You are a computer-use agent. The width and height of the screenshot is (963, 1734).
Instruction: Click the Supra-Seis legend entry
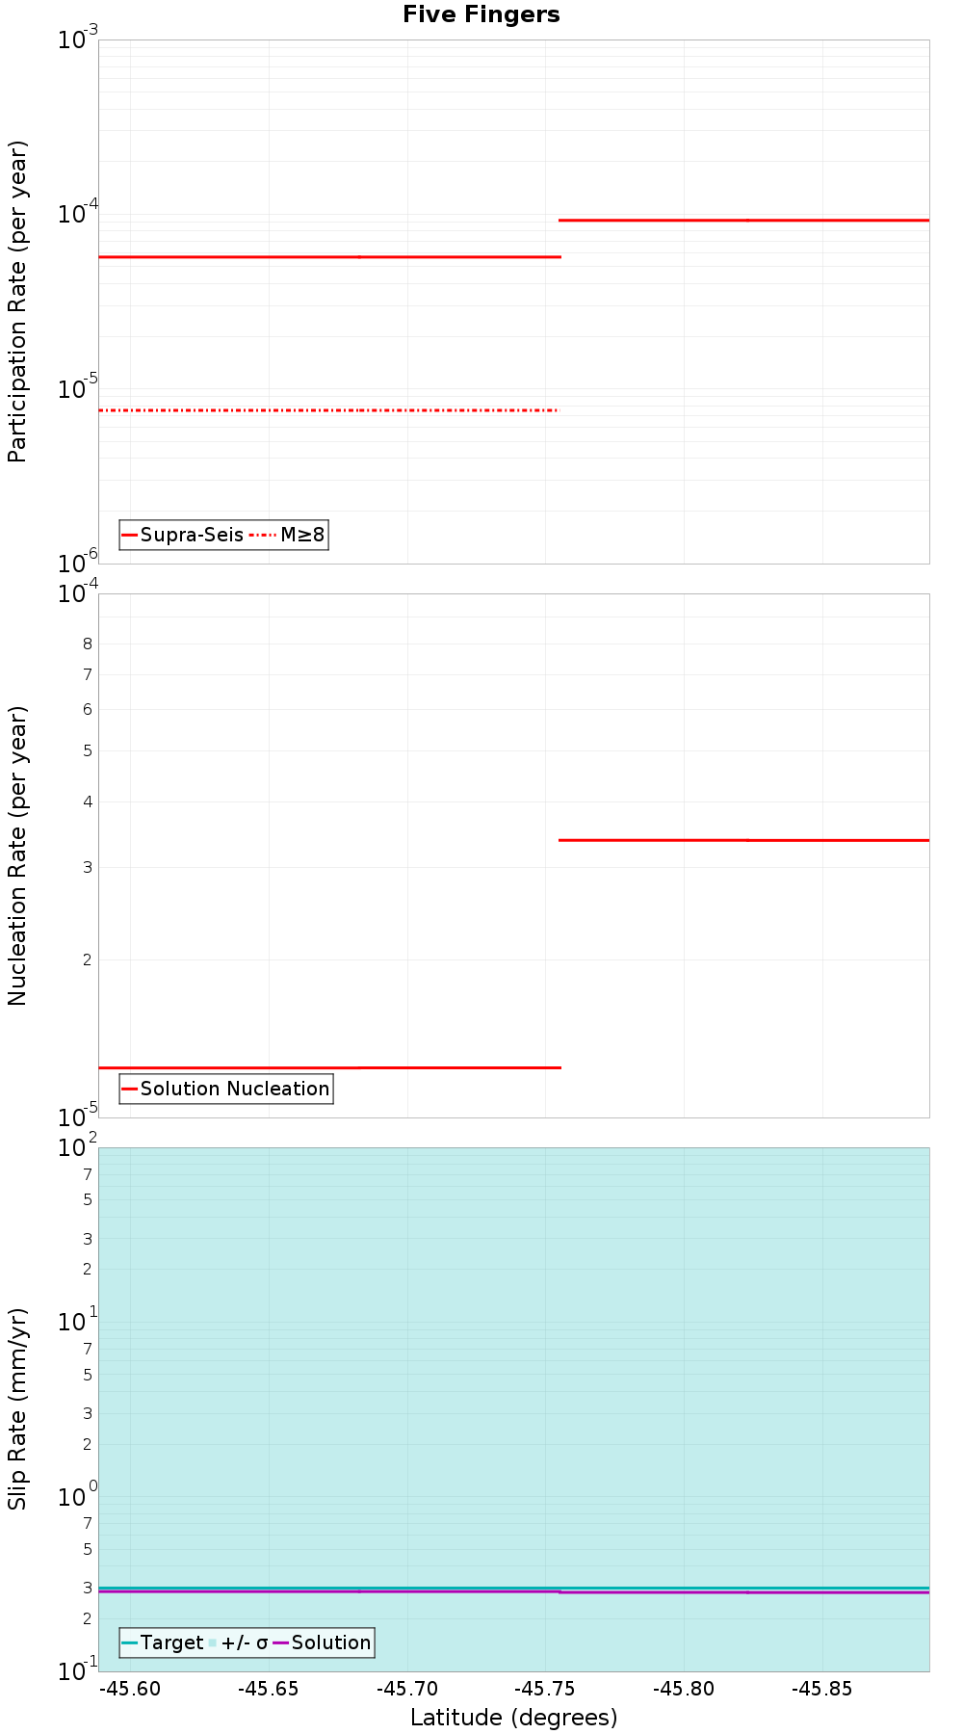[182, 535]
